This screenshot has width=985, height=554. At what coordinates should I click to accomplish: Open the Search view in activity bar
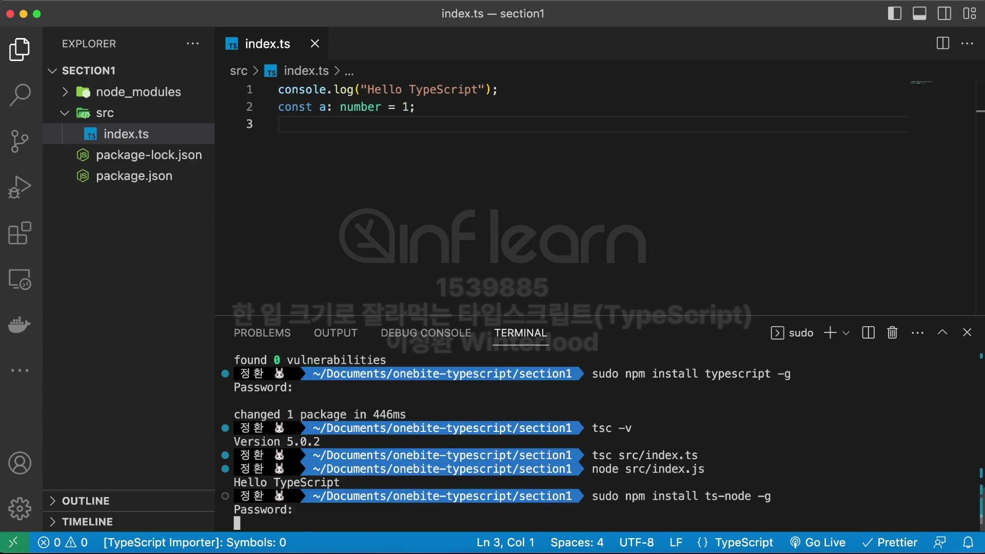[20, 95]
